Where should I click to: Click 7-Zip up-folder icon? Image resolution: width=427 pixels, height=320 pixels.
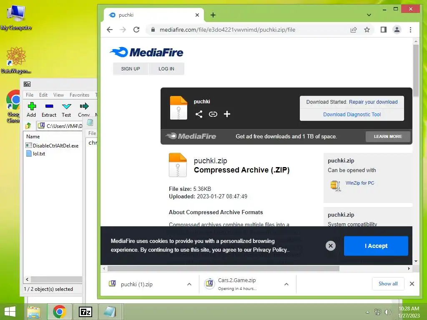coord(28,126)
